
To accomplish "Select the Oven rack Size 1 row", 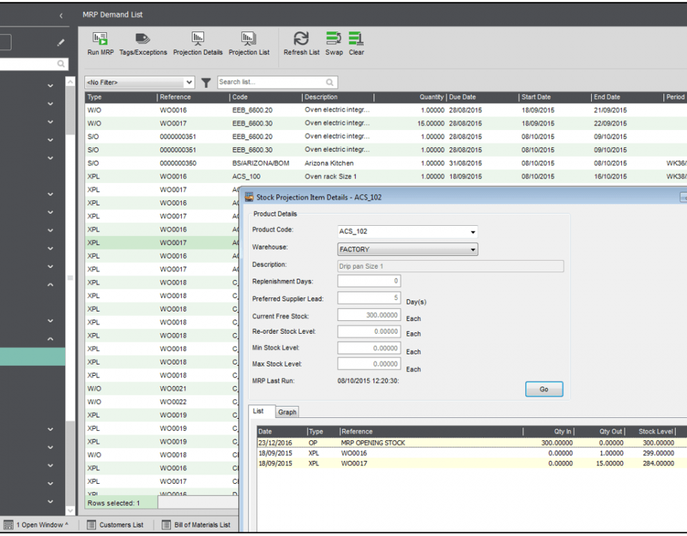I will [386, 177].
